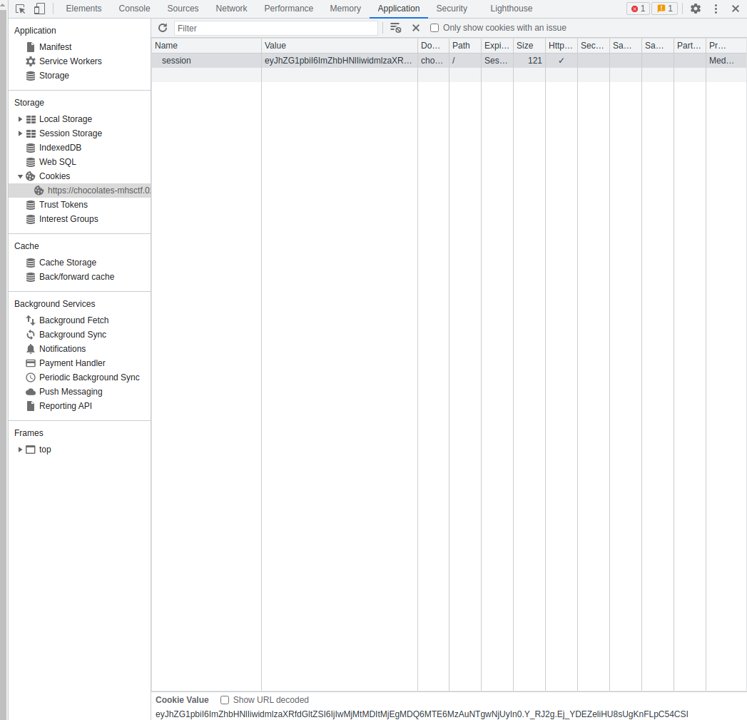The height and width of the screenshot is (720, 747).
Task: Toggle the HttpOnly checkmark on session cookie
Action: pos(561,61)
